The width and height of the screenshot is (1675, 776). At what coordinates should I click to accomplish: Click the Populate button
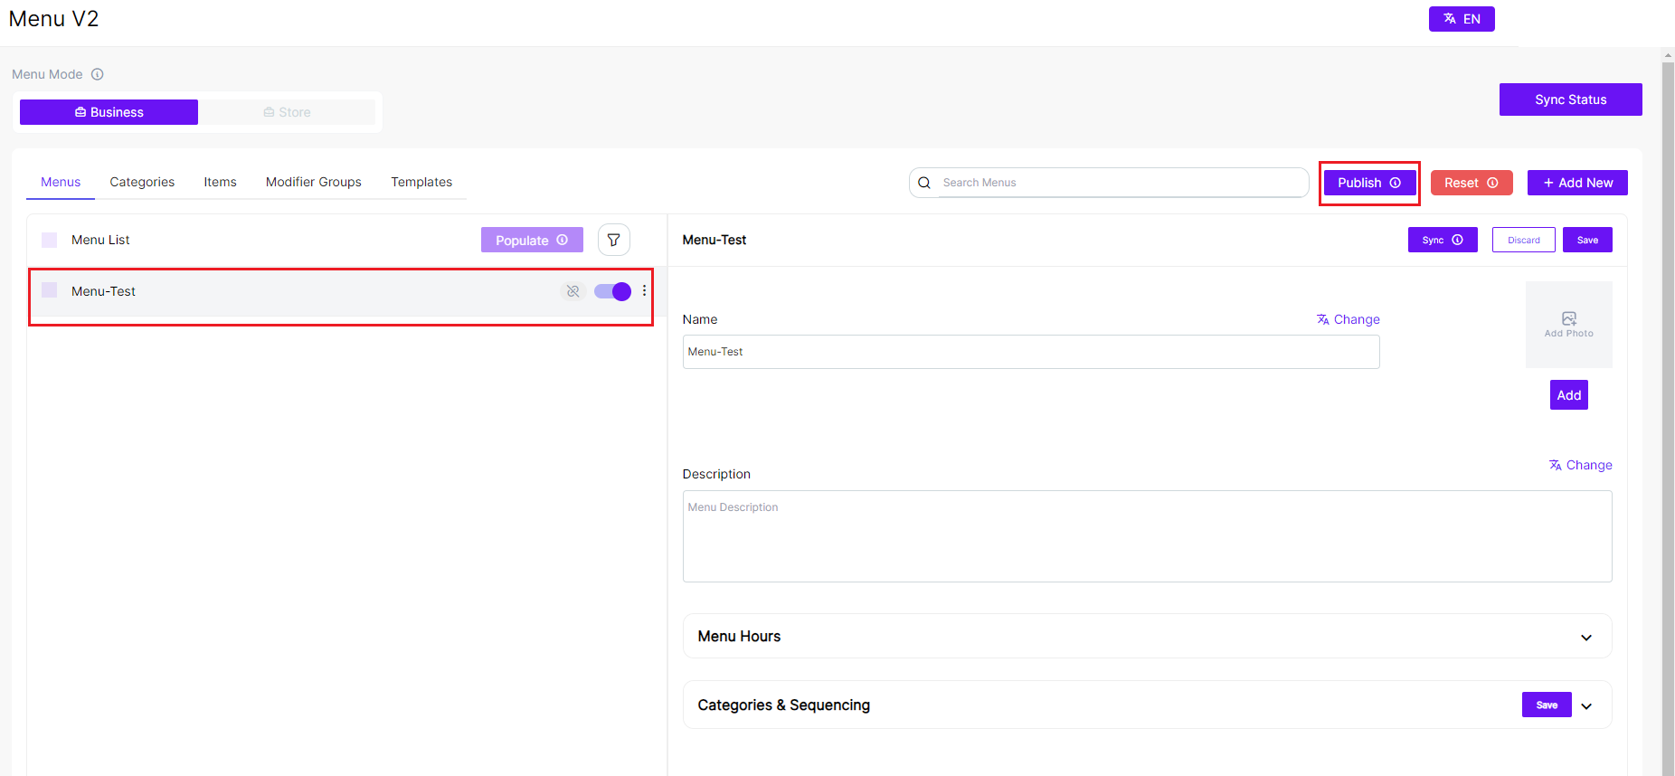532,240
